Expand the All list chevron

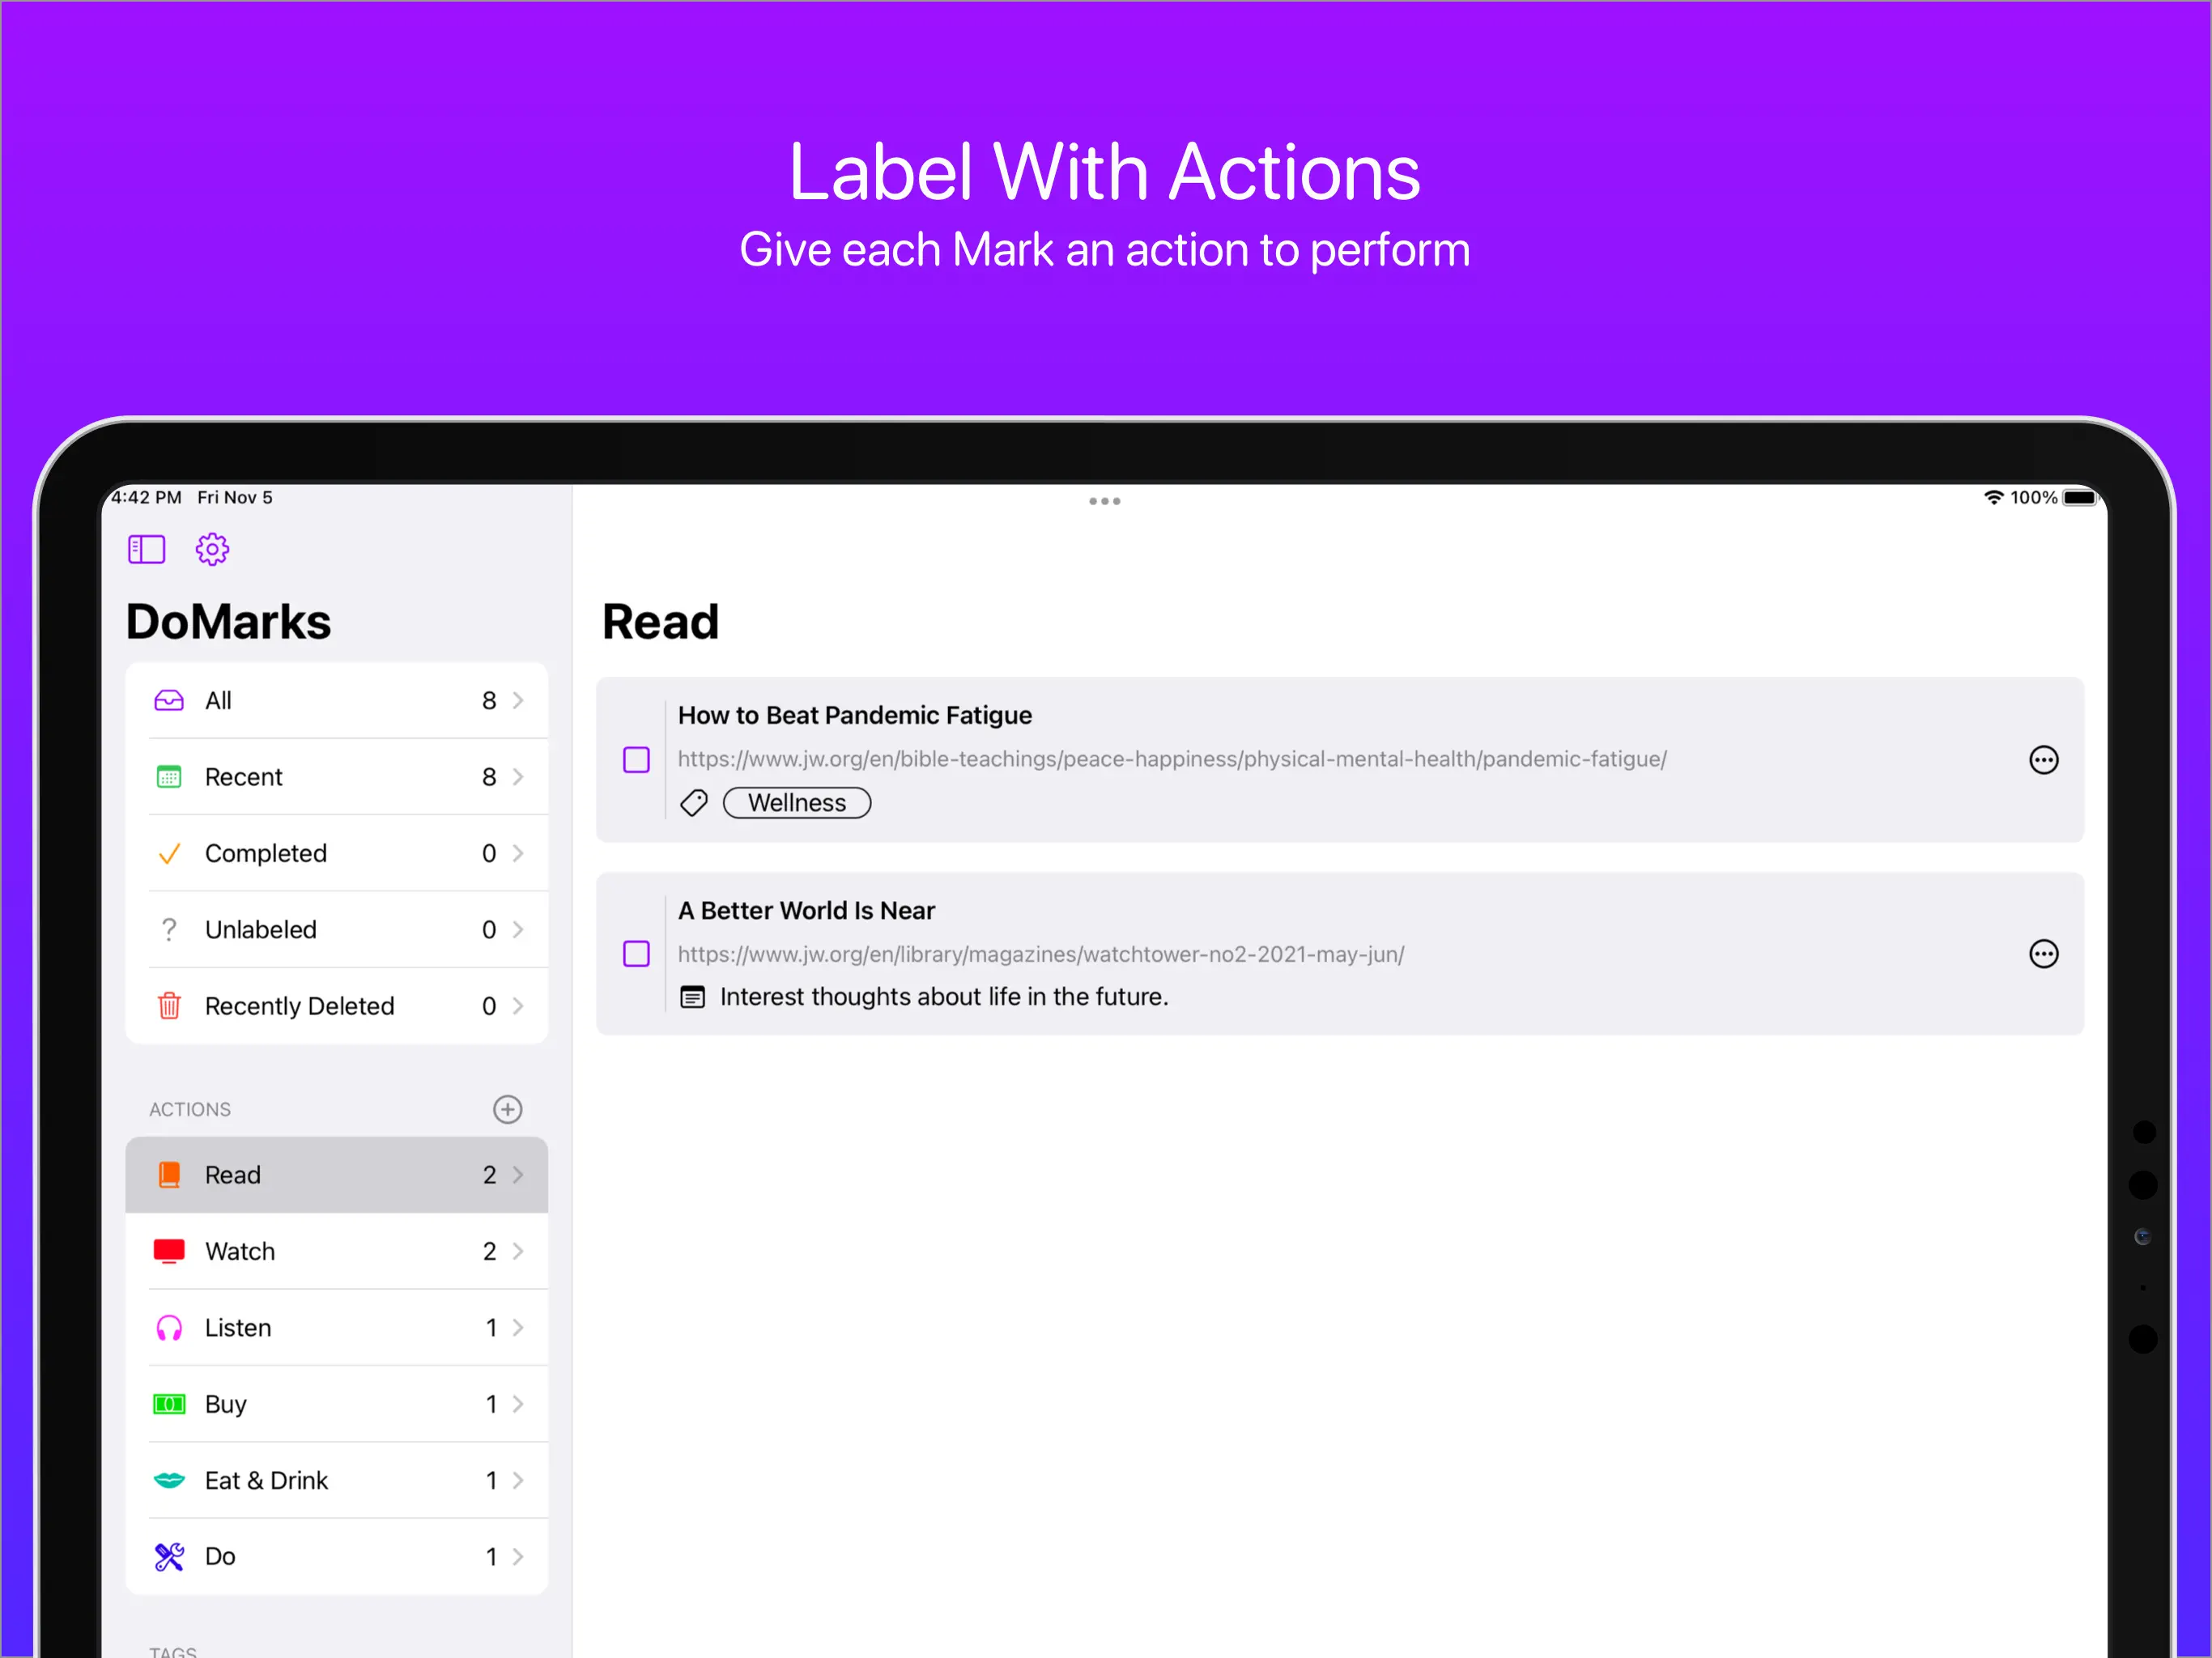coord(518,701)
